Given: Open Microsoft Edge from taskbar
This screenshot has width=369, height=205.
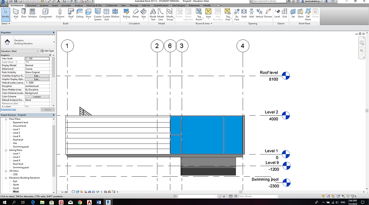Looking at the screenshot, I should point(33,202).
